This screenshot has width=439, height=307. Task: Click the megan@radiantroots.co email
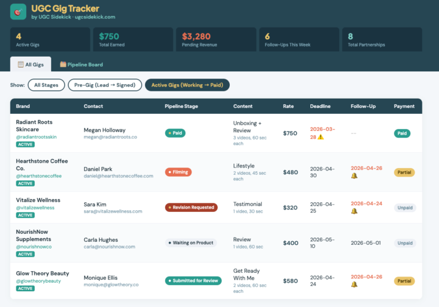(110, 137)
